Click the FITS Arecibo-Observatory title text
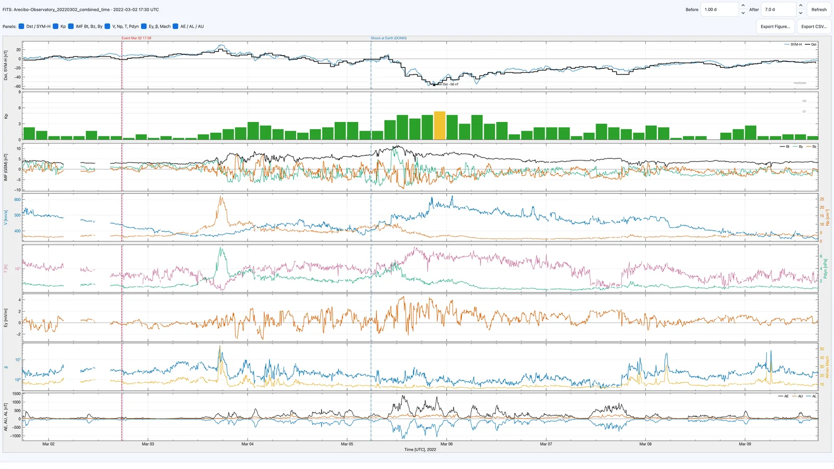The height and width of the screenshot is (469, 834). 81,9
